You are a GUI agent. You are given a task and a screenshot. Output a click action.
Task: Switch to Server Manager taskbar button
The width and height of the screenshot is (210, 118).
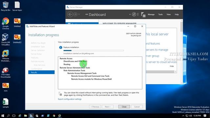(x=31, y=116)
